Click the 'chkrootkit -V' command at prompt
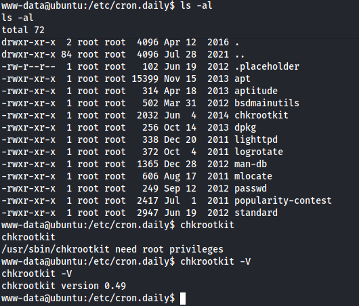The height and width of the screenshot is (306, 359). click(215, 261)
